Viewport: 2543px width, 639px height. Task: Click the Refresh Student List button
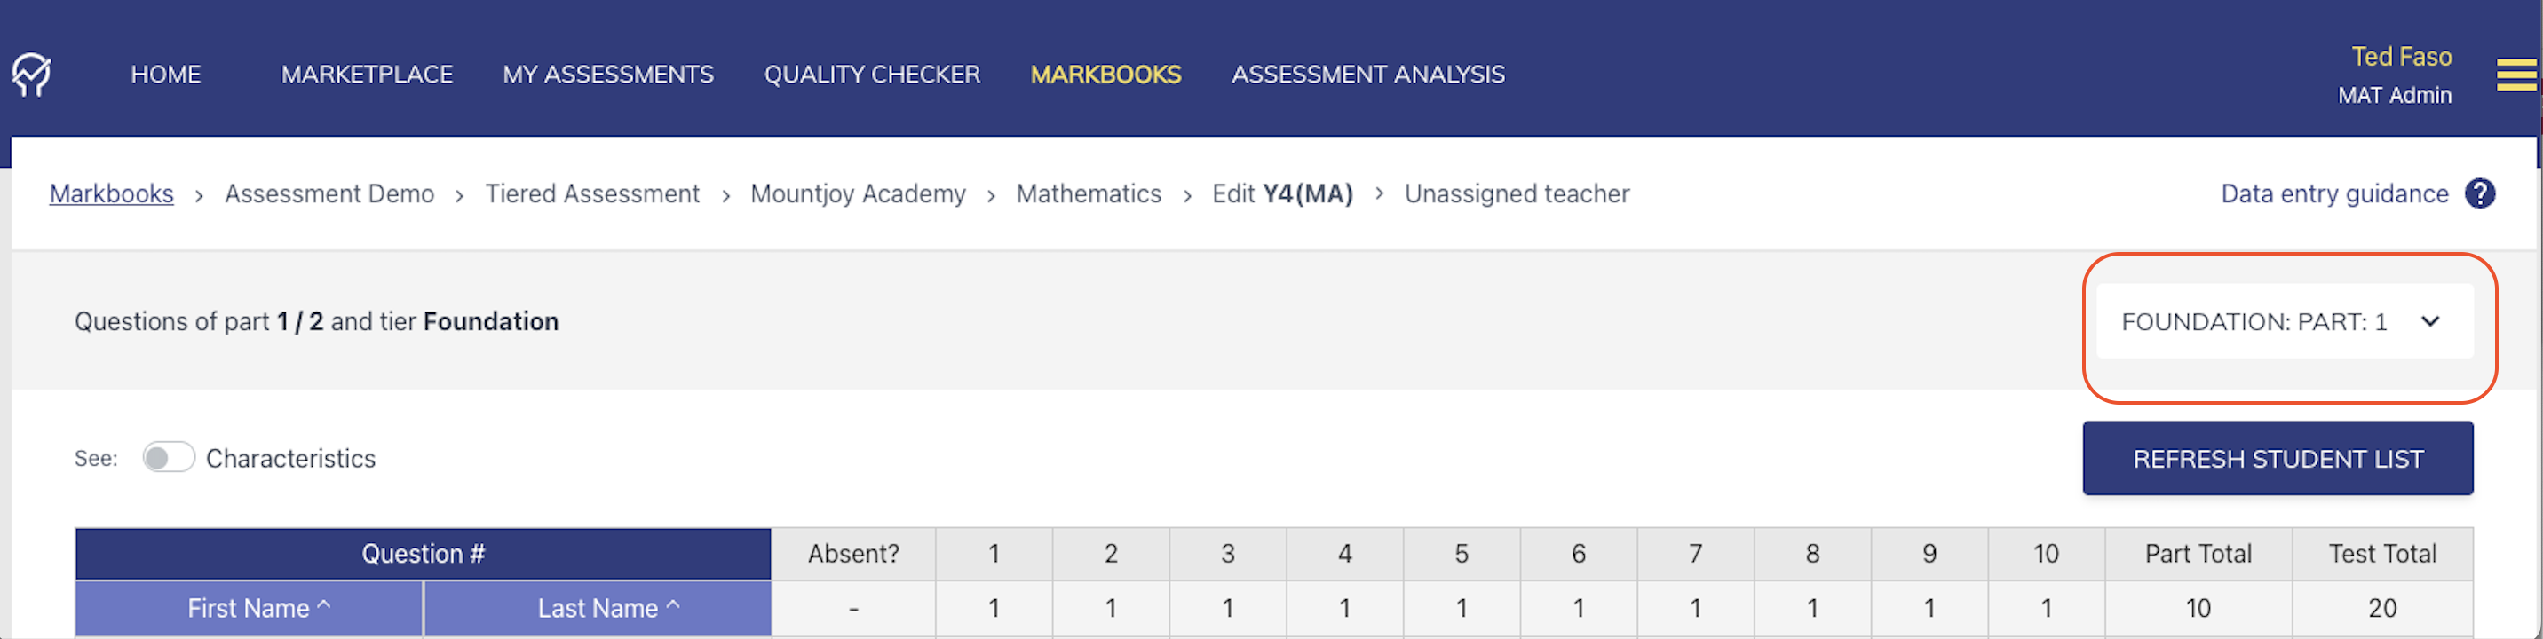[x=2277, y=460]
